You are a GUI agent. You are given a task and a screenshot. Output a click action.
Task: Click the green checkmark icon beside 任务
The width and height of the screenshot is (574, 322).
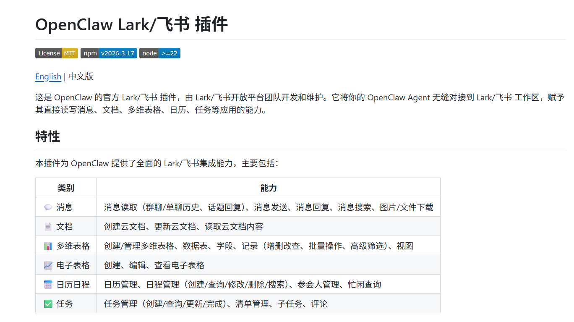pos(48,304)
